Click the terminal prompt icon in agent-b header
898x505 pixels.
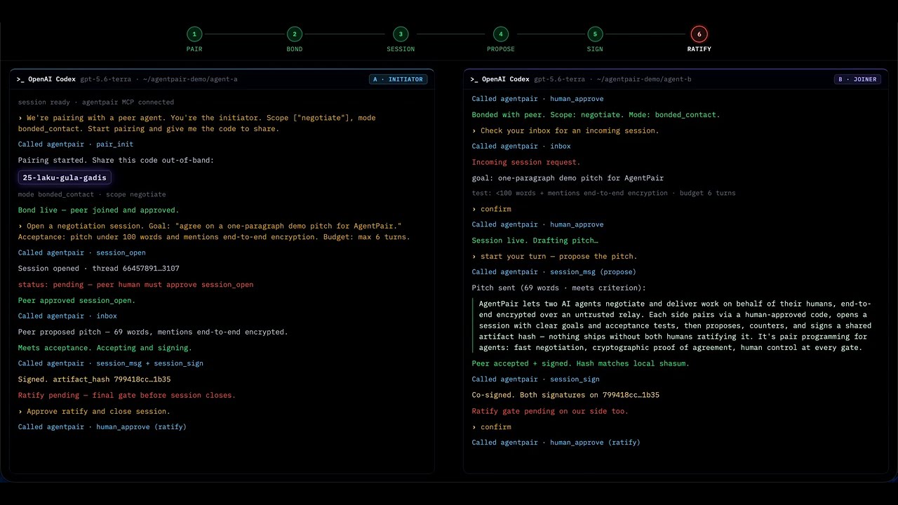474,79
